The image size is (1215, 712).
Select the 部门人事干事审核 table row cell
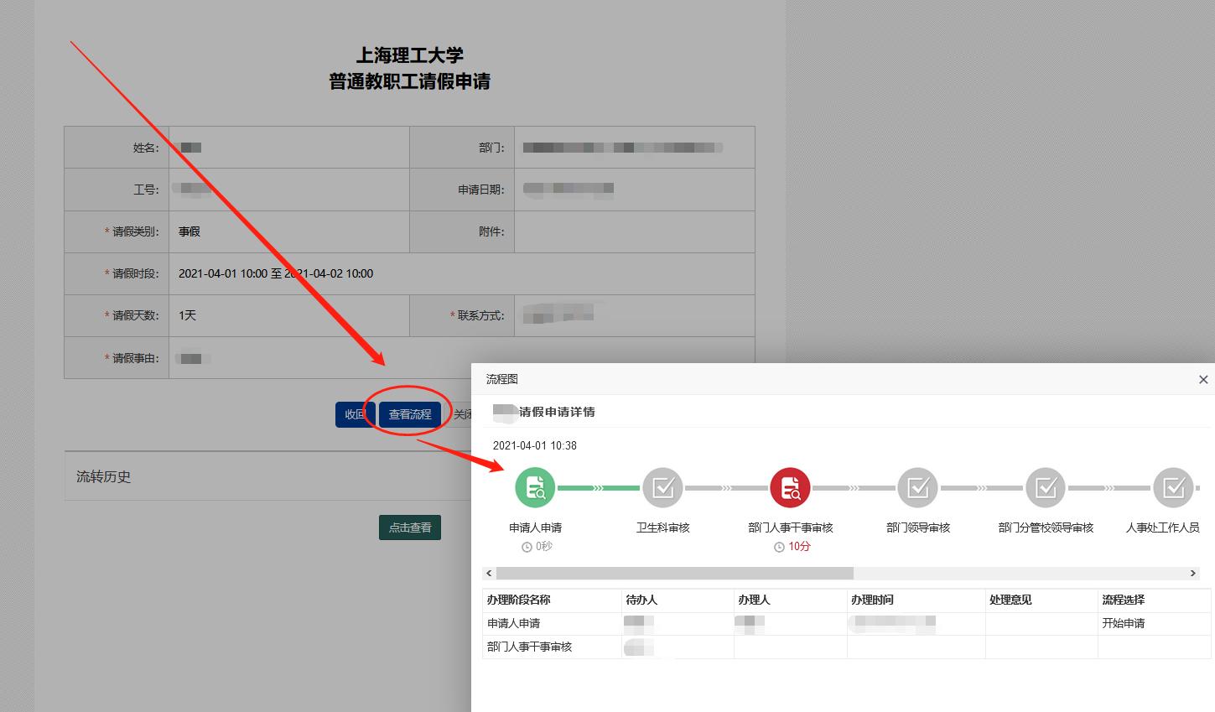552,647
